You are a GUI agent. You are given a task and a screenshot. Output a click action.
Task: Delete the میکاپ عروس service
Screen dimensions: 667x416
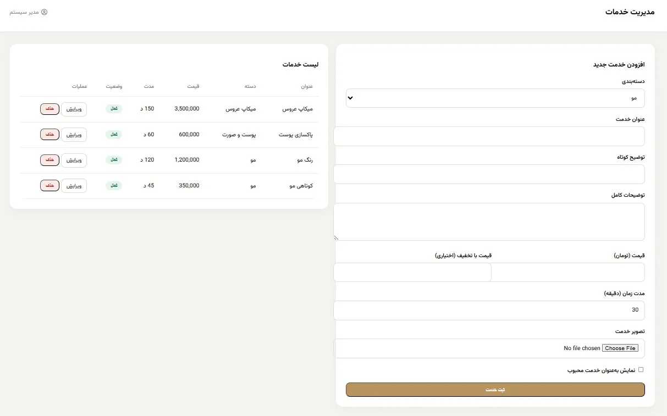coord(49,109)
